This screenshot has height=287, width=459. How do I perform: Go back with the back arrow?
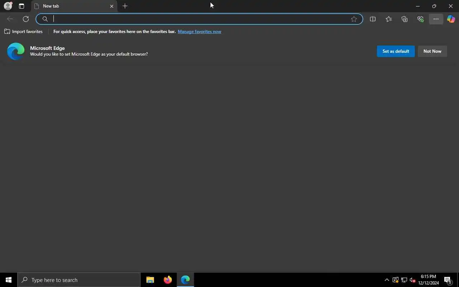tap(10, 19)
